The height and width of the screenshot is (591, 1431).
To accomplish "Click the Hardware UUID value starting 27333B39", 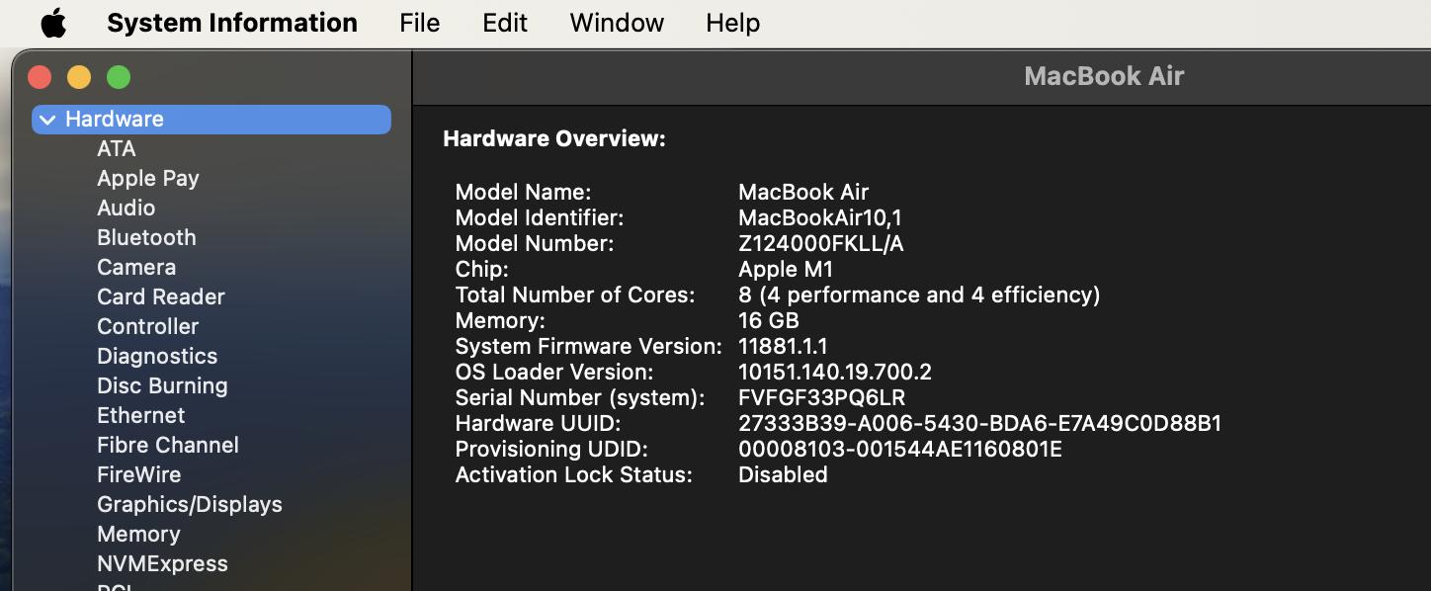I will coord(980,423).
